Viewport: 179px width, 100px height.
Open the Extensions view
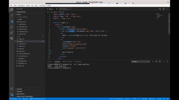coord(11,33)
